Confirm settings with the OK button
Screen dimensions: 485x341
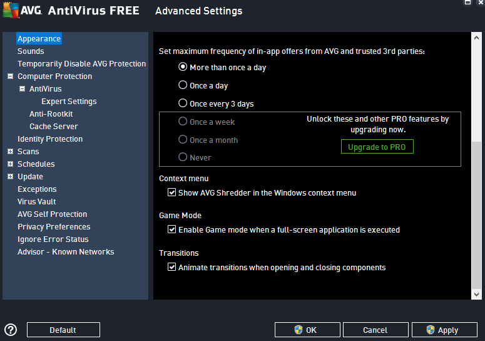[307, 330]
